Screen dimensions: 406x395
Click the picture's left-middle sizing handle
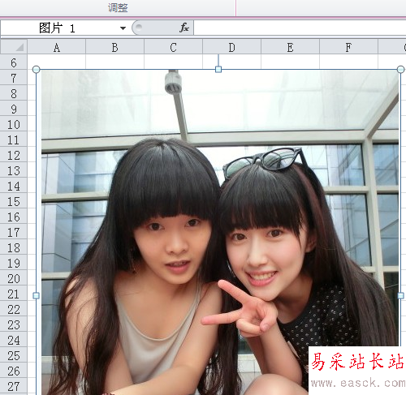[36, 295]
